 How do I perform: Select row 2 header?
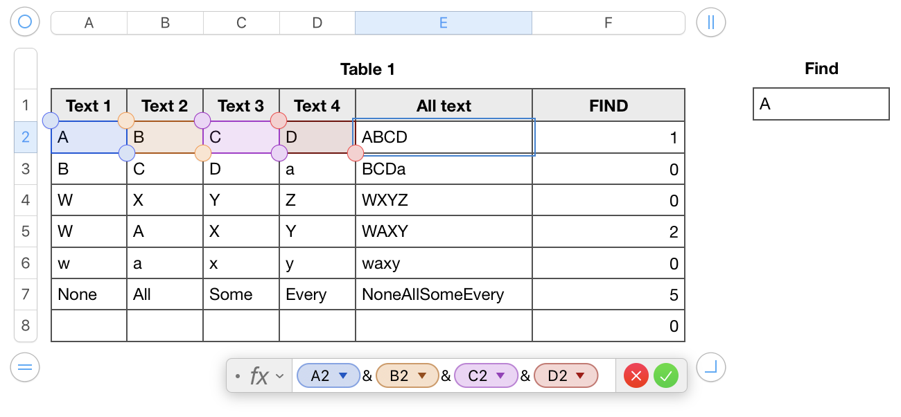click(x=26, y=137)
